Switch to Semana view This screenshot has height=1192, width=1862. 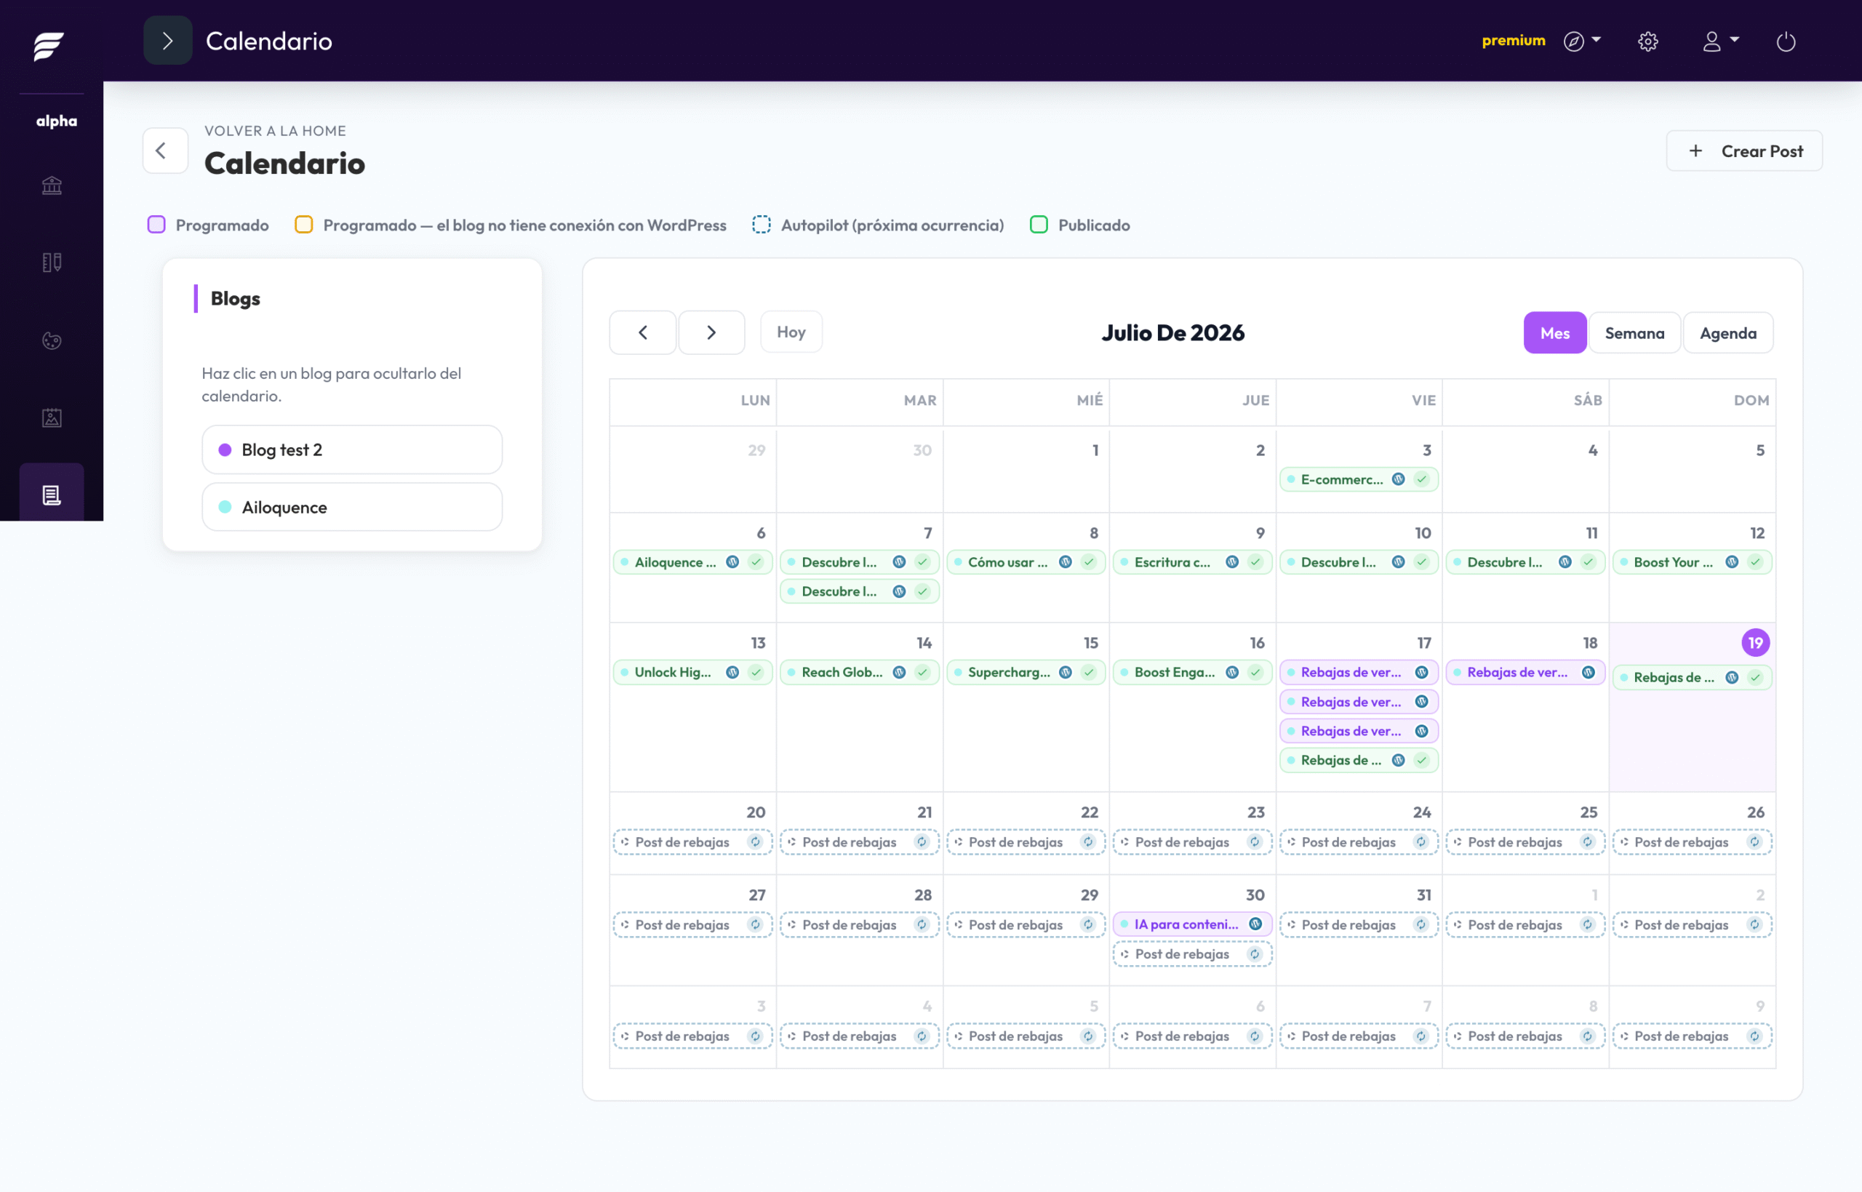(1634, 333)
